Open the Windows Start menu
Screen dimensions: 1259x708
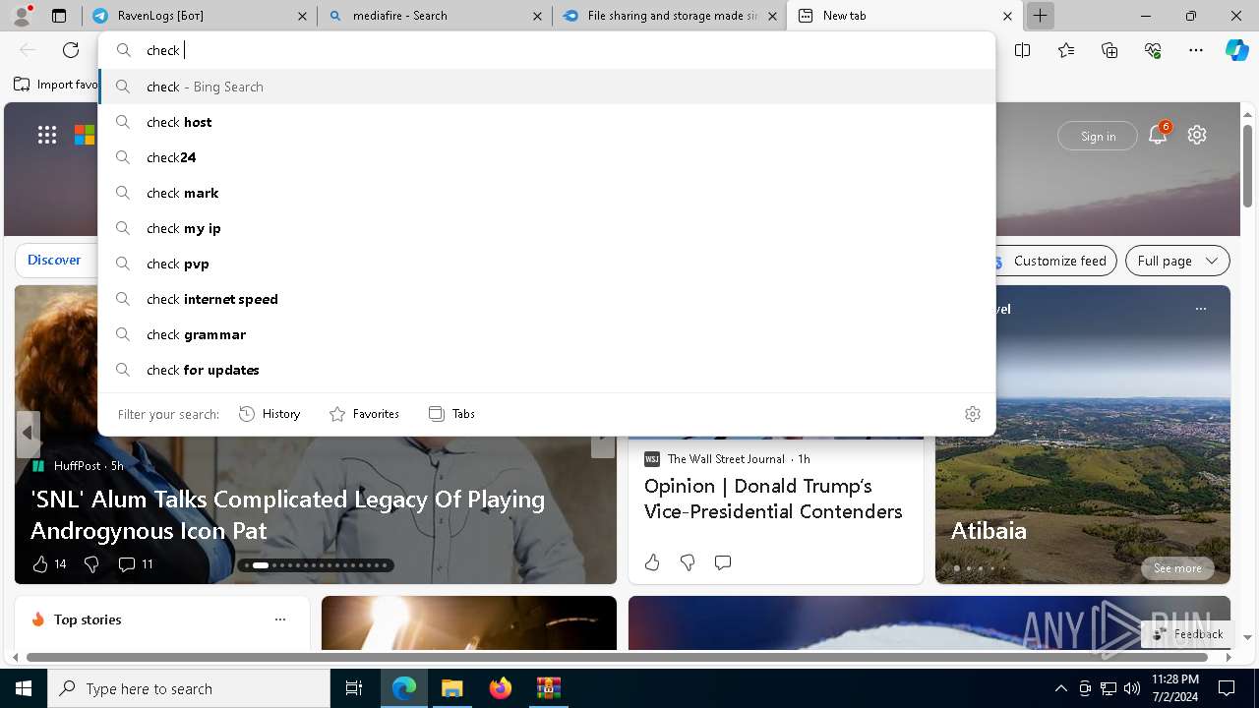pyautogui.click(x=24, y=688)
